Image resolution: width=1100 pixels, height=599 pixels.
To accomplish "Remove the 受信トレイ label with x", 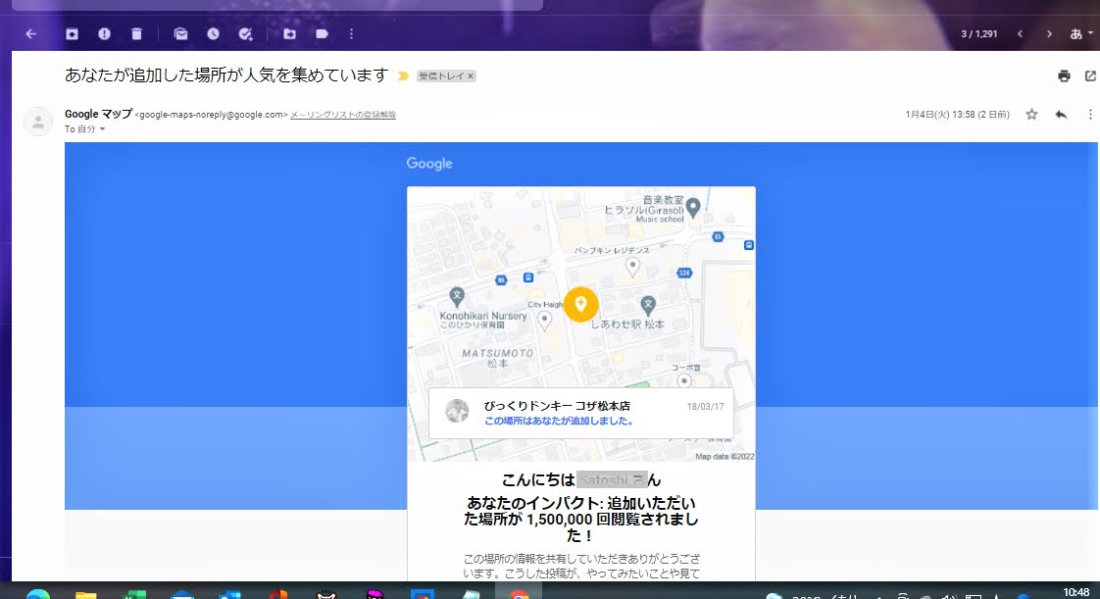I will click(x=471, y=75).
